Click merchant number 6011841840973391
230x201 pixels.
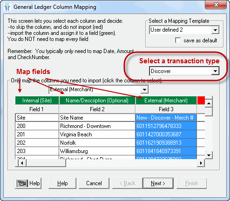point(166,151)
